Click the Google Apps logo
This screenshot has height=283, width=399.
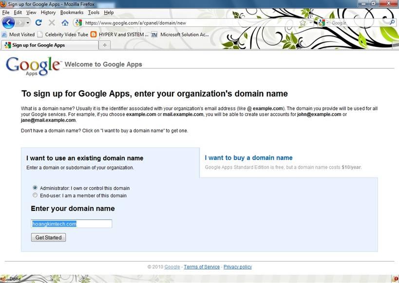tap(33, 66)
